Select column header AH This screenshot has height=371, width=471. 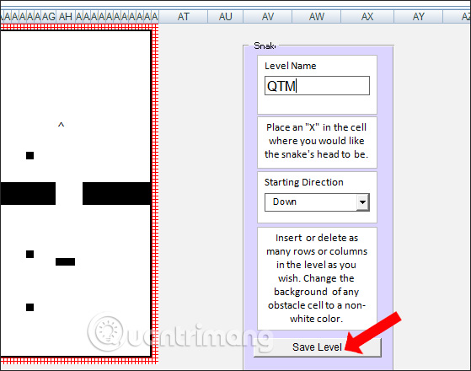[x=66, y=17]
